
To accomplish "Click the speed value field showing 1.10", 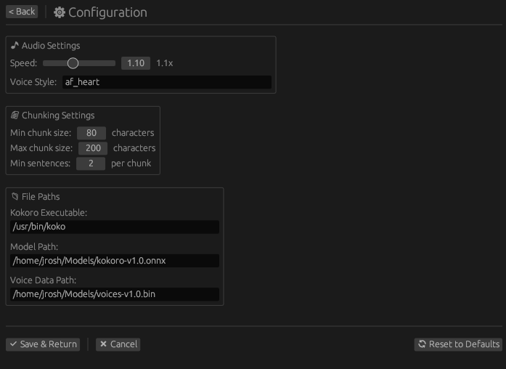I will click(x=136, y=63).
